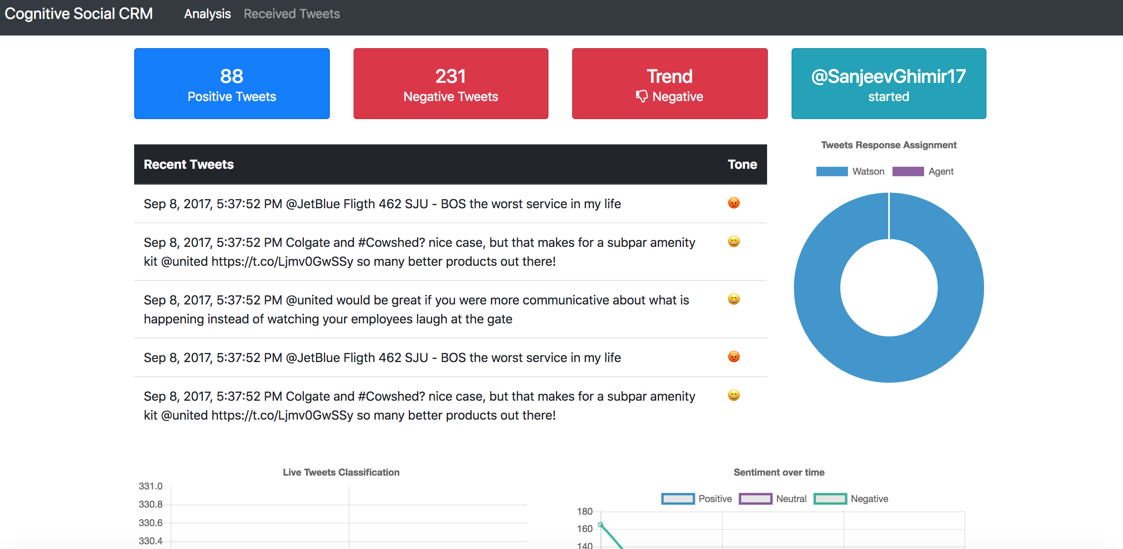Click thumbs-down icon in Trend card
1123x549 pixels.
click(641, 96)
